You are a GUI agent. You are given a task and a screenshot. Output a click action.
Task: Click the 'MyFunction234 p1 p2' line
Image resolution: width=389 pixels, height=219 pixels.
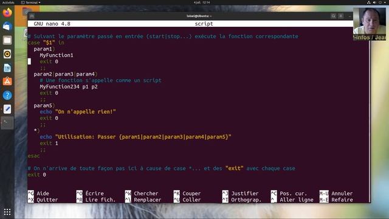[69, 86]
